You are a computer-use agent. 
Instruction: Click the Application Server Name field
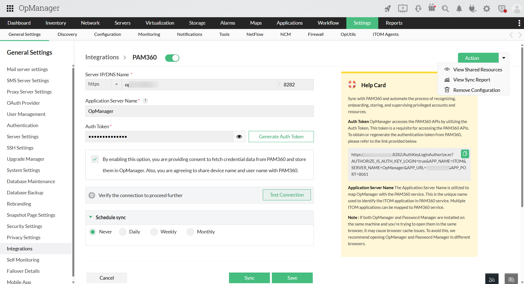click(200, 111)
